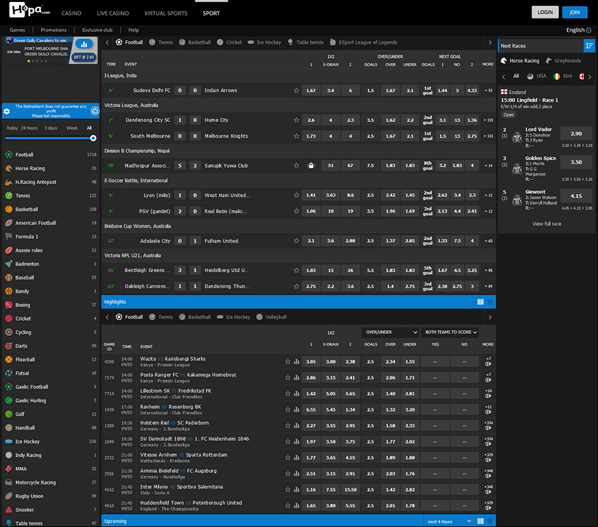Select the MMA sidebar icon

(9, 469)
